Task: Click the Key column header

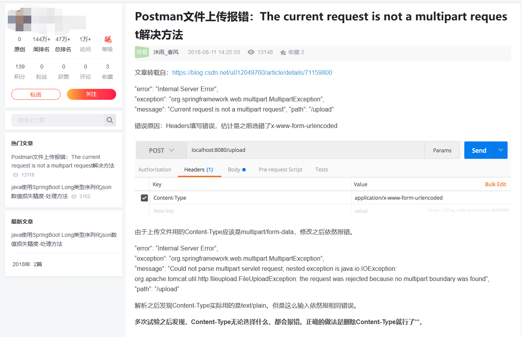Action: [x=157, y=184]
